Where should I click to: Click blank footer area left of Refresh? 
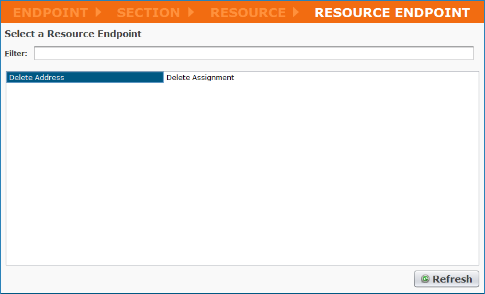pyautogui.click(x=206, y=279)
